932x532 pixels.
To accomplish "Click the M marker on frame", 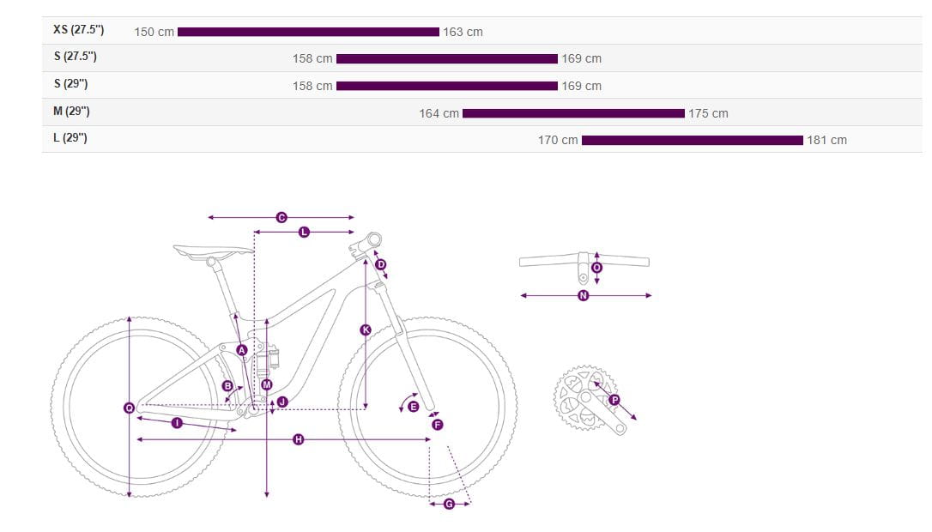I will point(267,384).
